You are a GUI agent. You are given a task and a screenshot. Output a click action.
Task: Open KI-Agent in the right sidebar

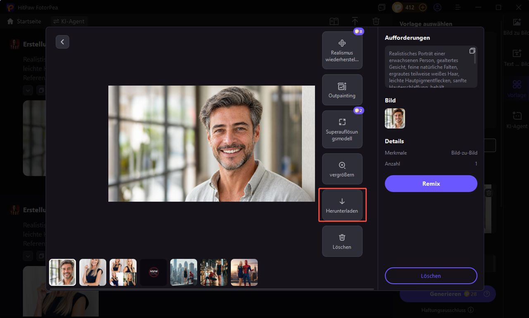517,120
